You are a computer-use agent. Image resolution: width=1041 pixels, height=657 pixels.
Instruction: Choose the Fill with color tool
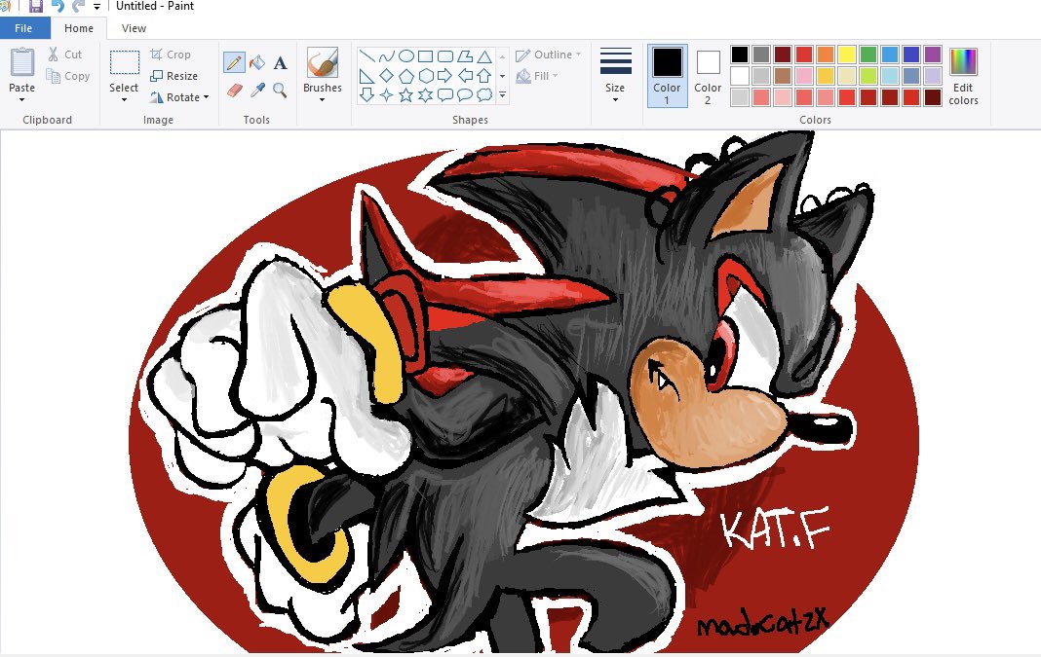(x=258, y=62)
